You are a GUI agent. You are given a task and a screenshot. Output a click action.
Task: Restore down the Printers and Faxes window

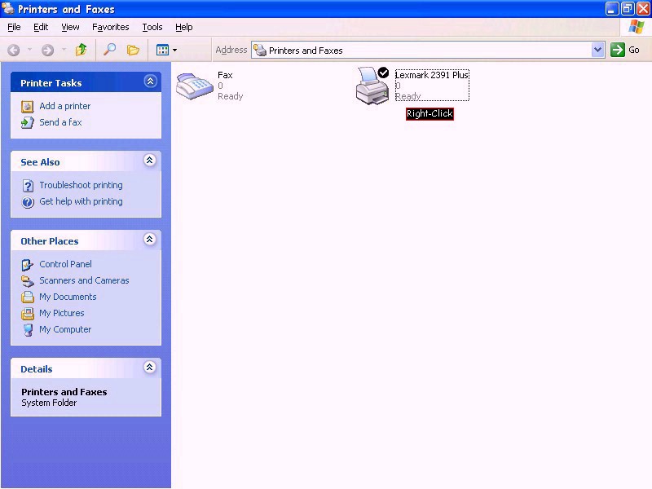point(628,9)
